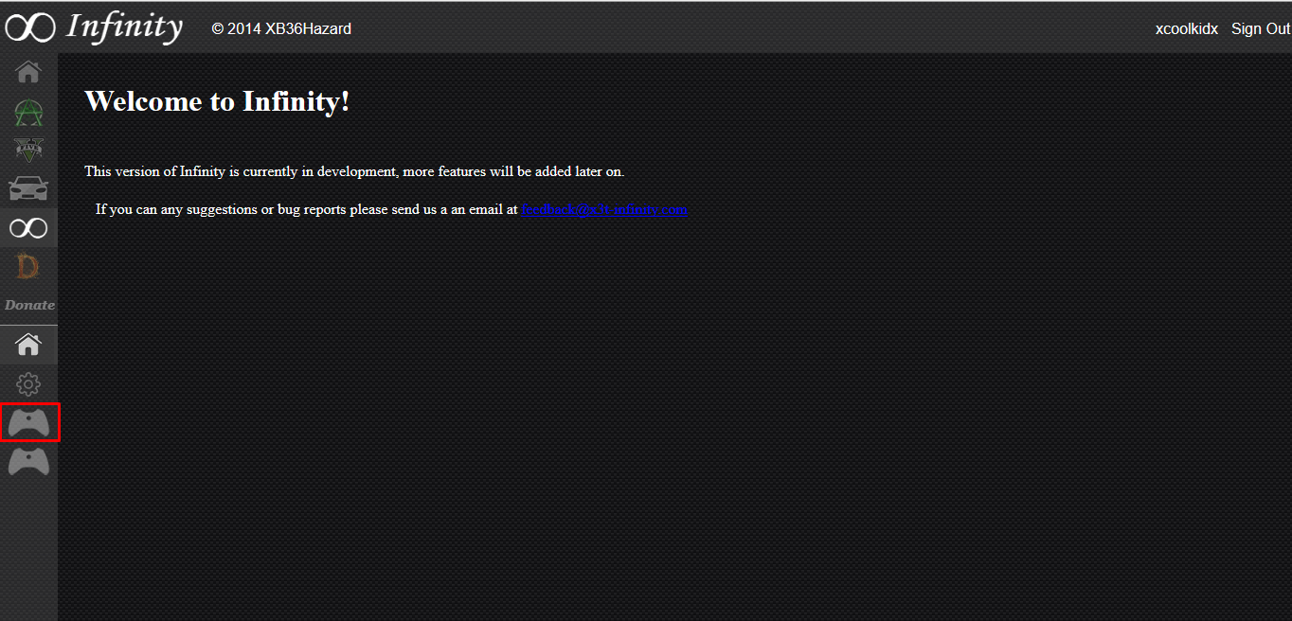
Task: Open the xcoolkidx user profile link
Action: pyautogui.click(x=1186, y=29)
